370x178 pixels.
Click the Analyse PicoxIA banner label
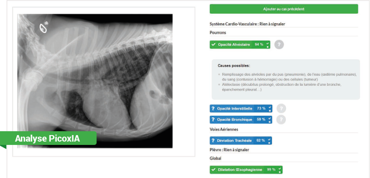click(x=47, y=139)
